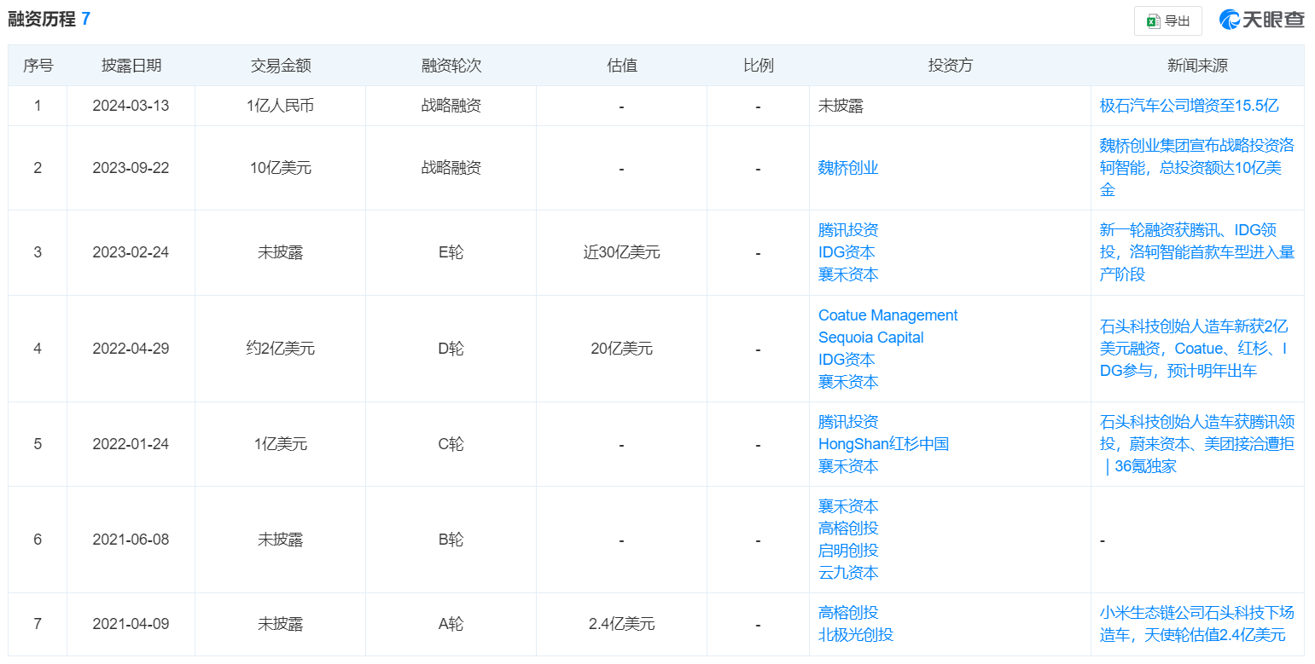Click the amount 10亿美元
Screen dimensions: 1315x664
point(280,168)
